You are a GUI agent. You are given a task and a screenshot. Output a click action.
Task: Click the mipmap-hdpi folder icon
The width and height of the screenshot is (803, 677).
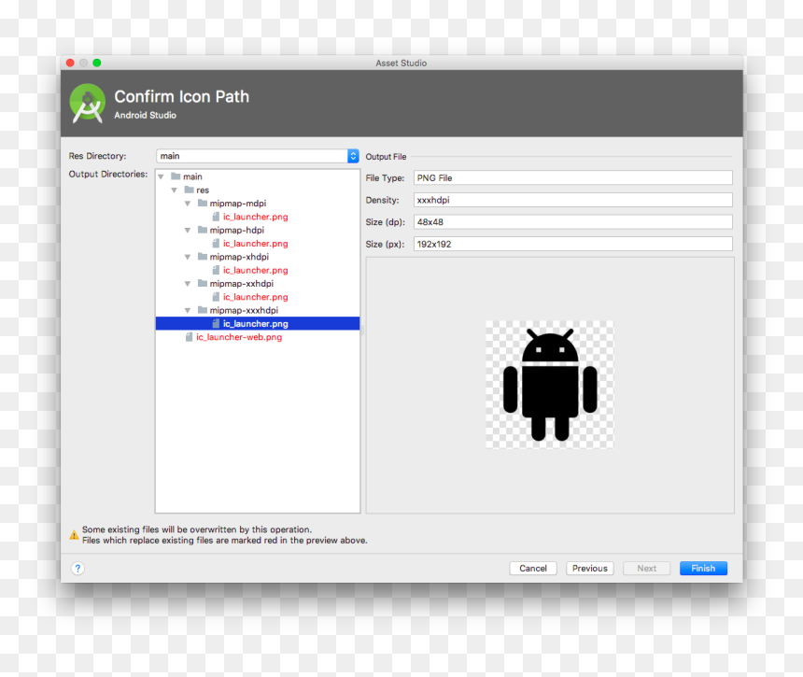[x=203, y=230]
